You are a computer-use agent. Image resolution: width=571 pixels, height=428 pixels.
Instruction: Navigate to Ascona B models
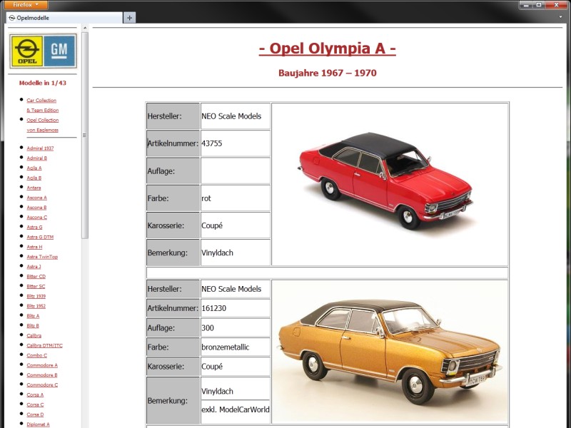[x=37, y=208]
